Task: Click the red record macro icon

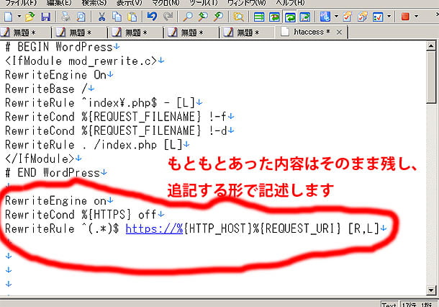Action: pos(404,16)
